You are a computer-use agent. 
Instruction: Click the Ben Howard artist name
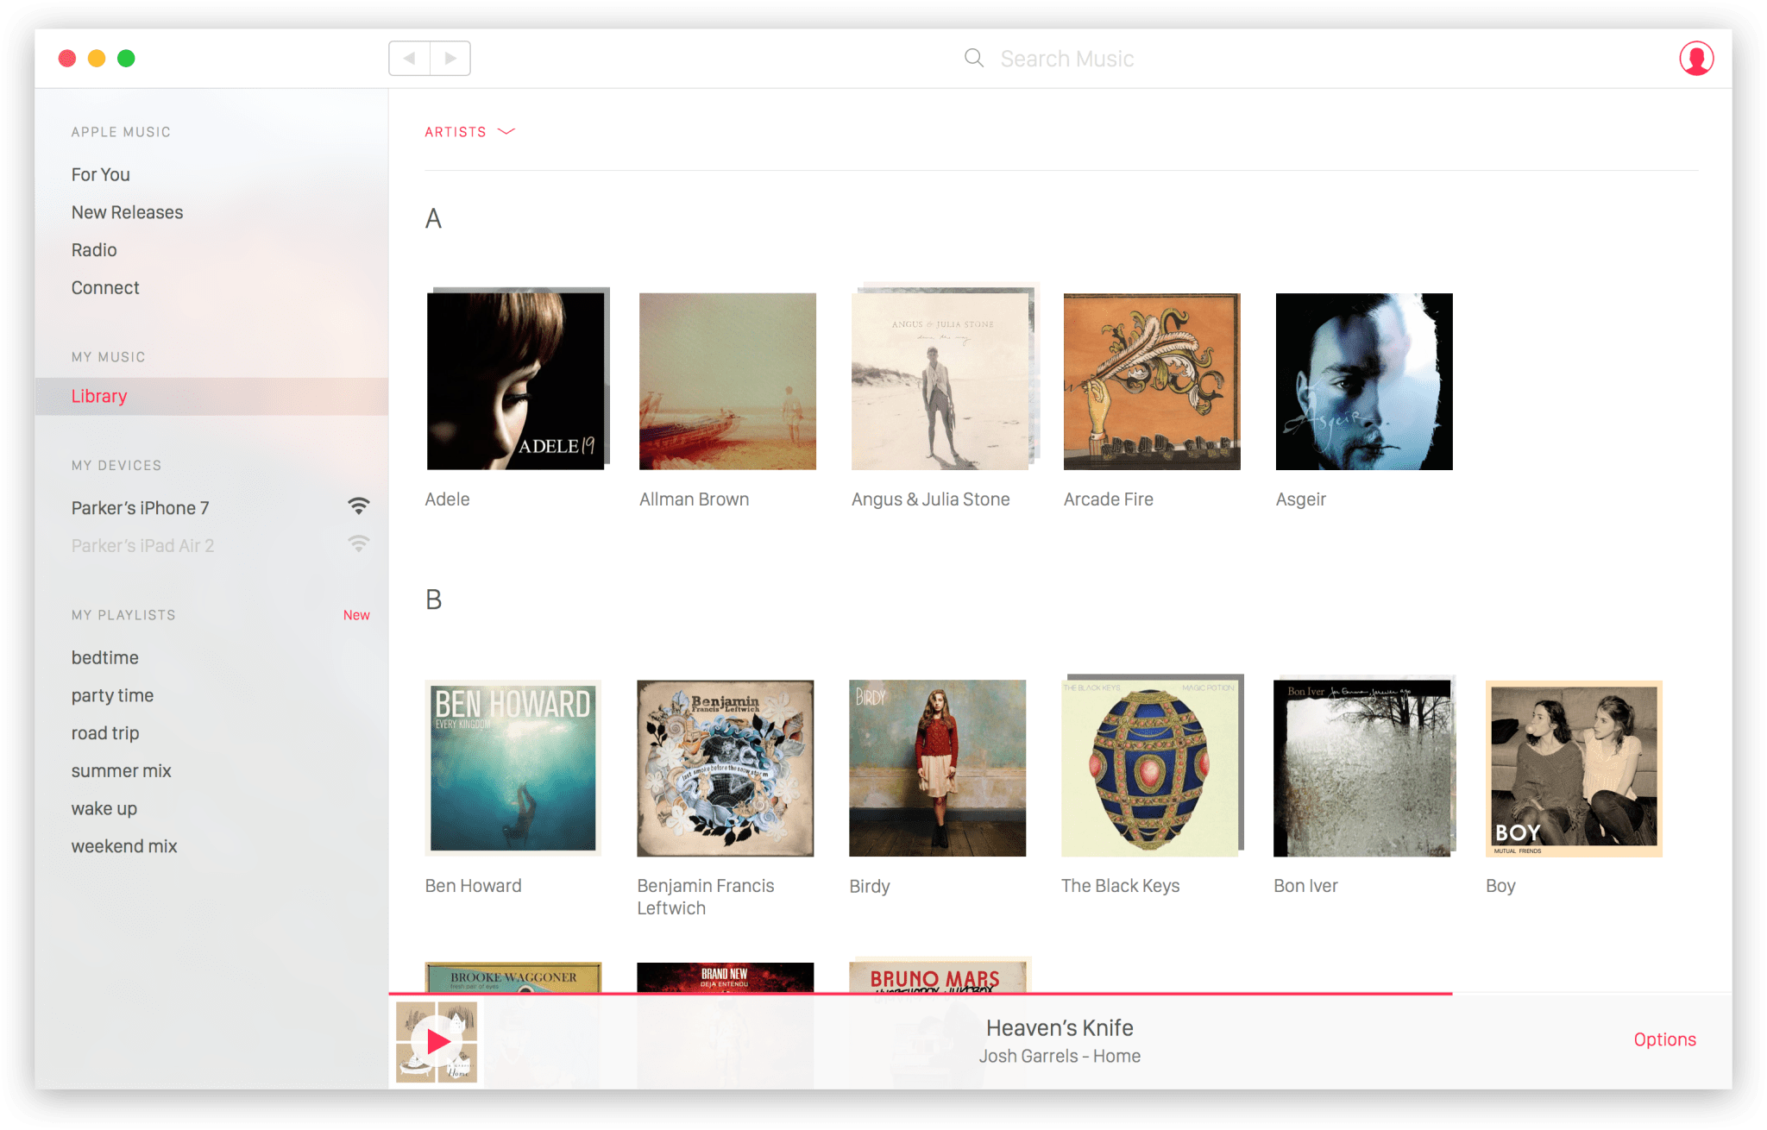point(473,885)
